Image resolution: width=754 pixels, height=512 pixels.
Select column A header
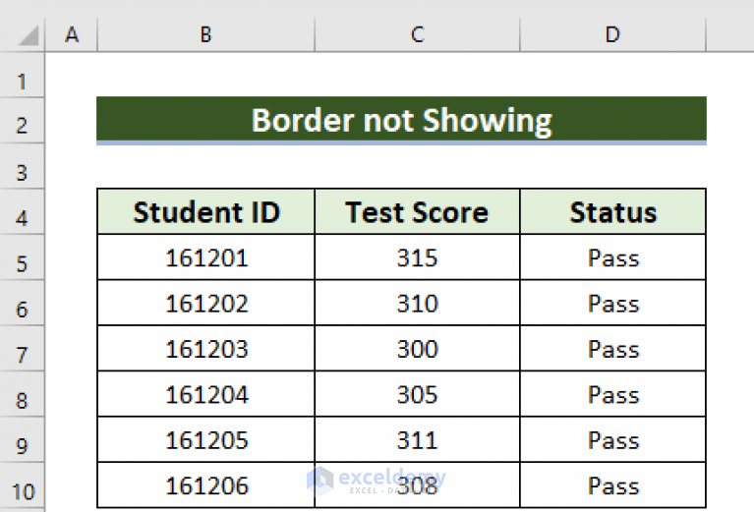point(71,34)
